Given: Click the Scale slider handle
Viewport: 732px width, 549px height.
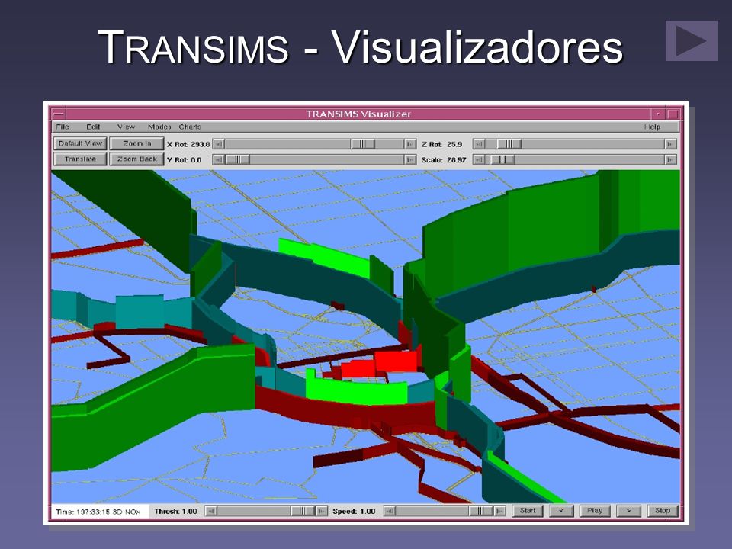Looking at the screenshot, I should coord(502,159).
